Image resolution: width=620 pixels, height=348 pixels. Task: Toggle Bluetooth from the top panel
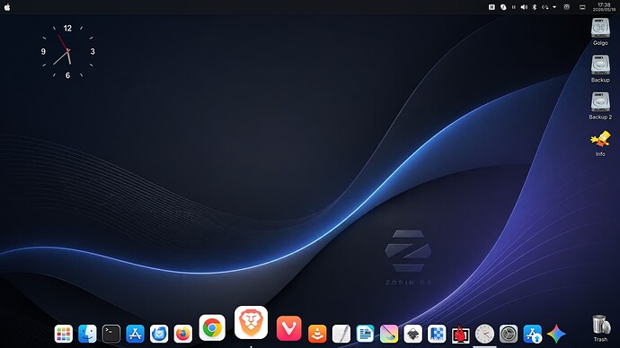pos(535,7)
